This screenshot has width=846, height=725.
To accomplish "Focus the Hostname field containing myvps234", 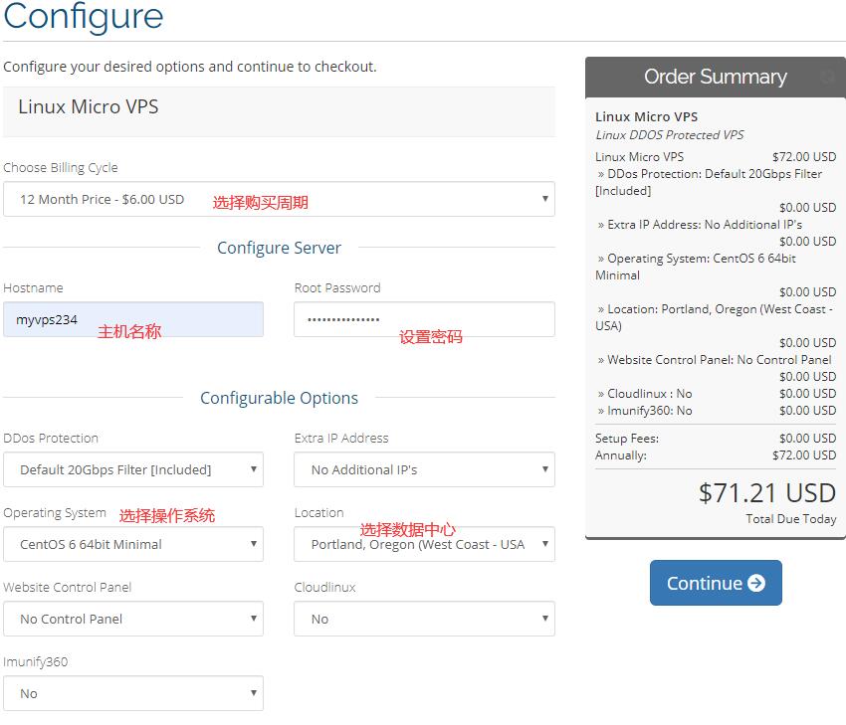I will click(x=133, y=319).
